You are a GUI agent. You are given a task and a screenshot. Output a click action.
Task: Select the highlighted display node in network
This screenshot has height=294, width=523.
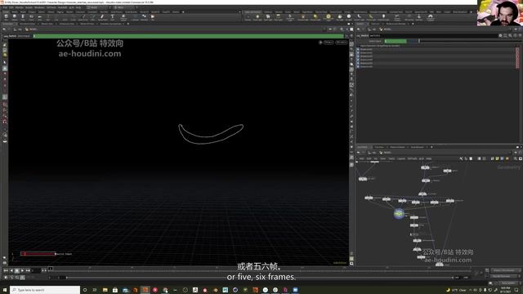[399, 214]
